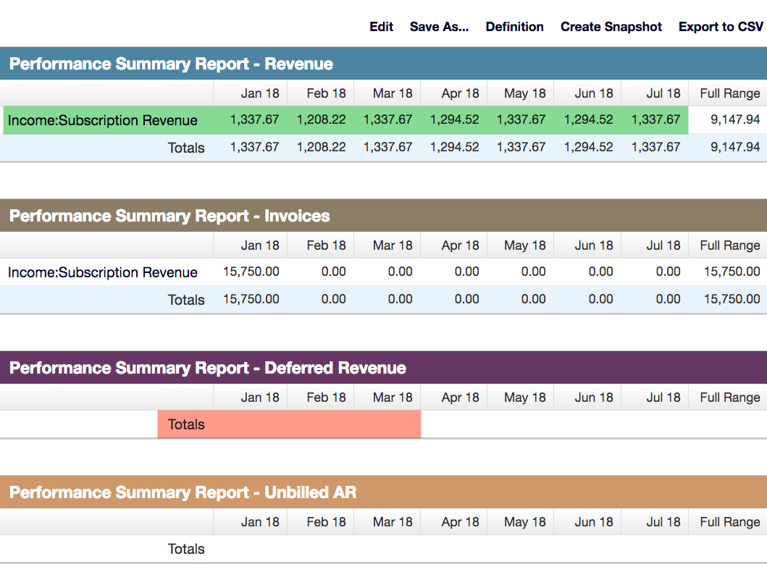
Task: Select Feb 18 0.00 in Invoices Subscription row
Action: coord(334,272)
